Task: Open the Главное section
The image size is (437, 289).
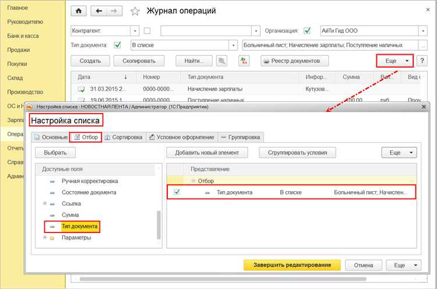Action: [x=17, y=8]
